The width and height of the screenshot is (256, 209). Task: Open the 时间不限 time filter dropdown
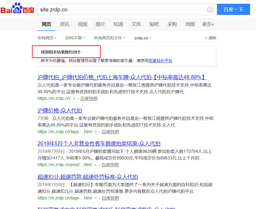pos(75,38)
